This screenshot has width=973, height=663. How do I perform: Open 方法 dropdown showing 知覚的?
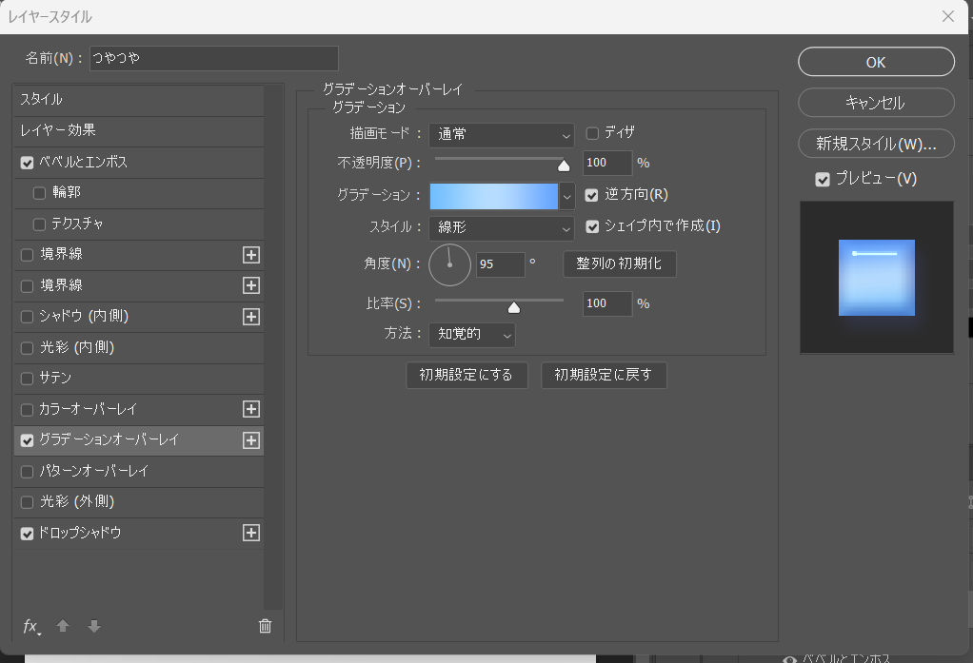pyautogui.click(x=471, y=334)
